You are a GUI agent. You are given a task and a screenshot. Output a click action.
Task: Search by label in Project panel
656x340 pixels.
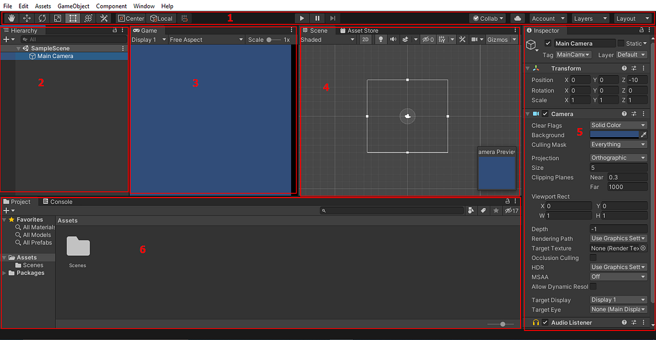click(x=483, y=211)
